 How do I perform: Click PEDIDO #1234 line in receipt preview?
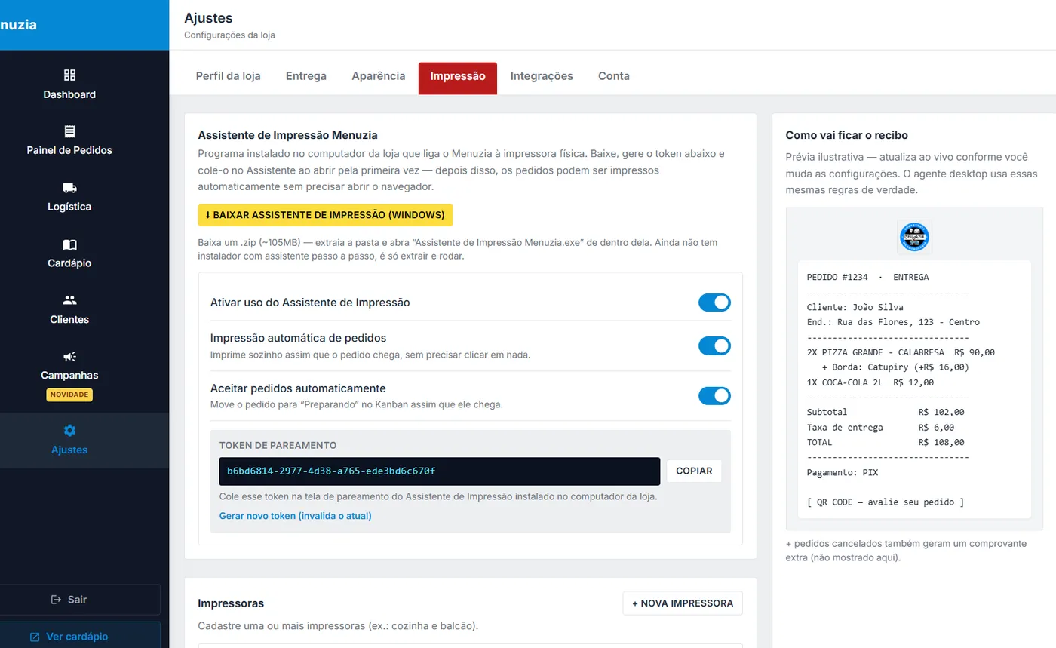pos(867,277)
